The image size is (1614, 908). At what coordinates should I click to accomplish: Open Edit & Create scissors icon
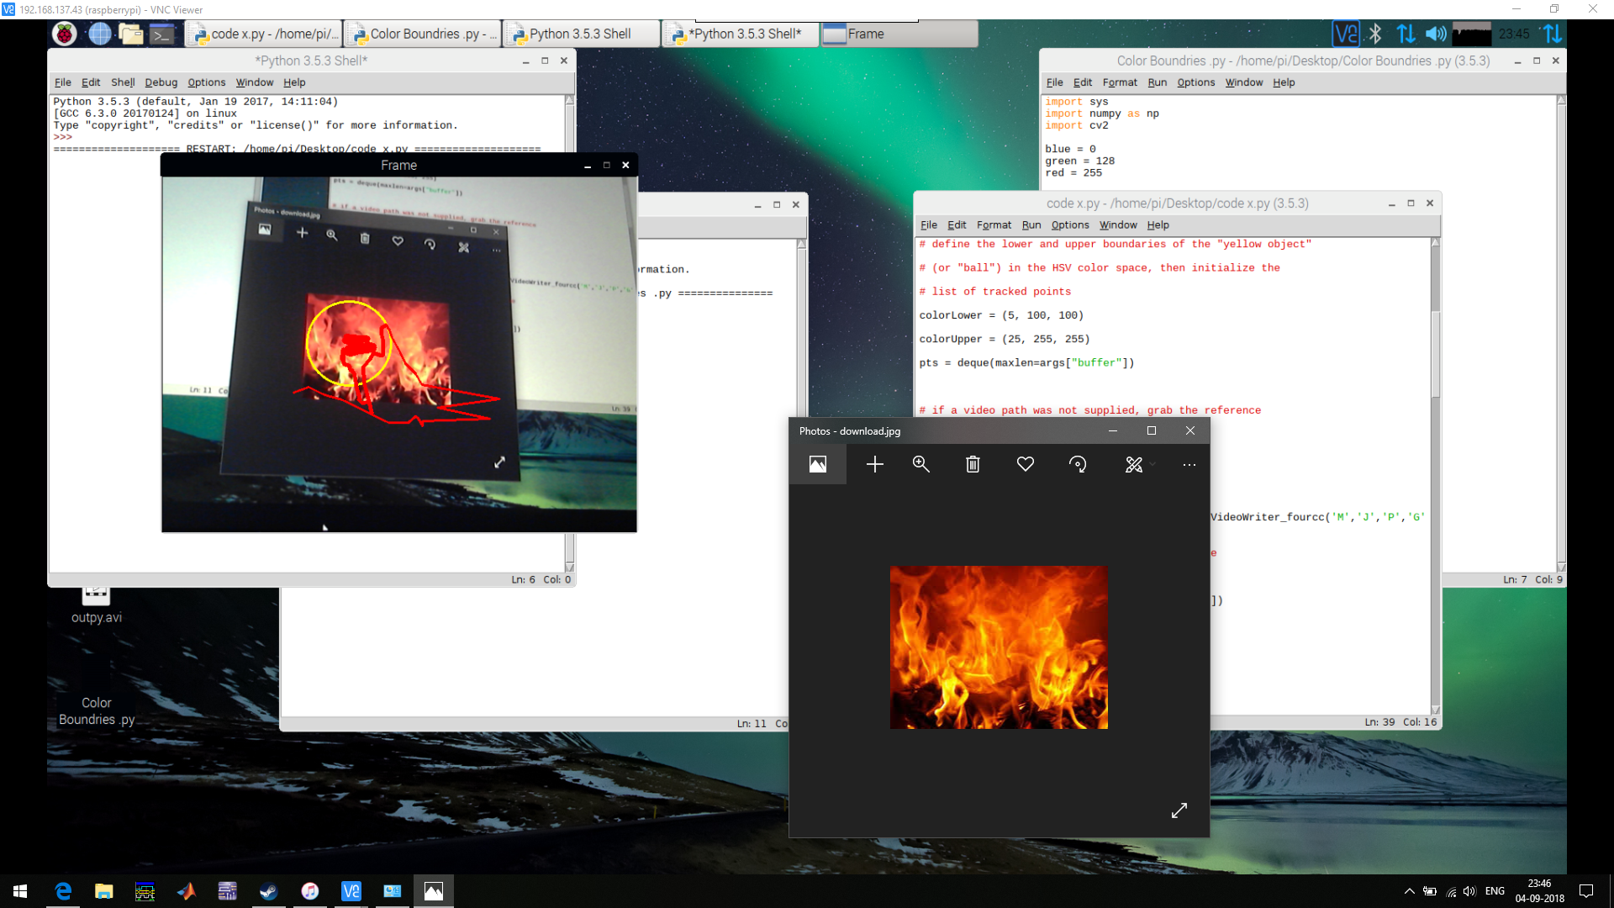1134,464
